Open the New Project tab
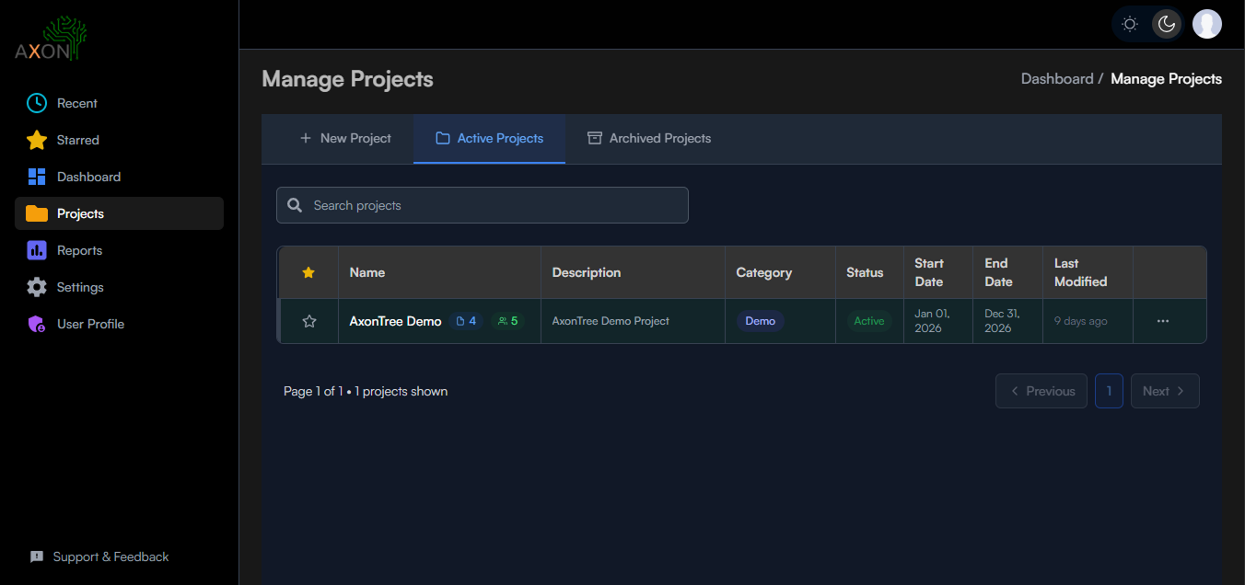1245x585 pixels. (345, 138)
